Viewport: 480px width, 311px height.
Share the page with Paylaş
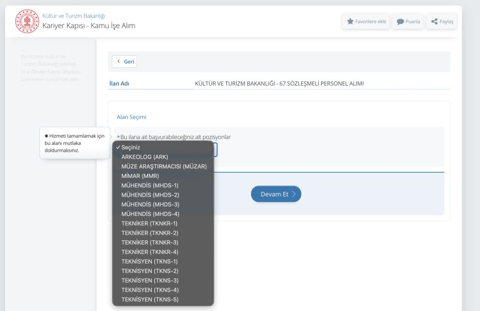coord(442,22)
